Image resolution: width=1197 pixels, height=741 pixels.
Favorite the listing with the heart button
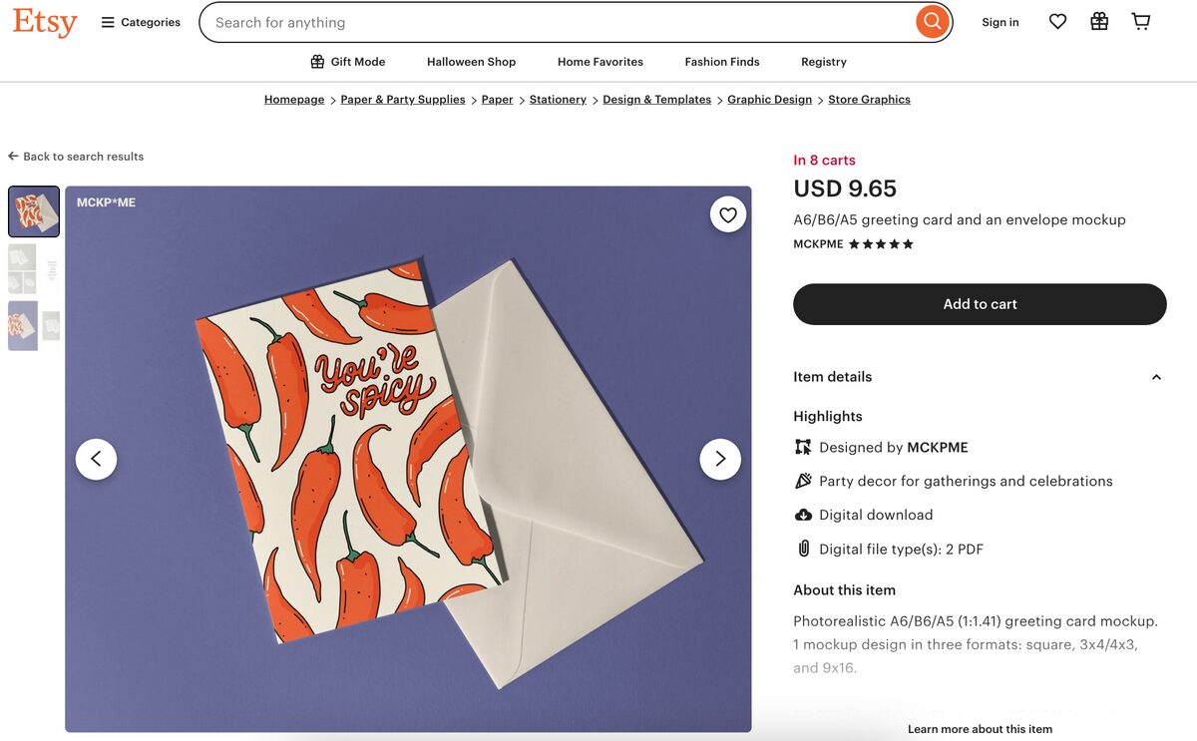coord(727,213)
